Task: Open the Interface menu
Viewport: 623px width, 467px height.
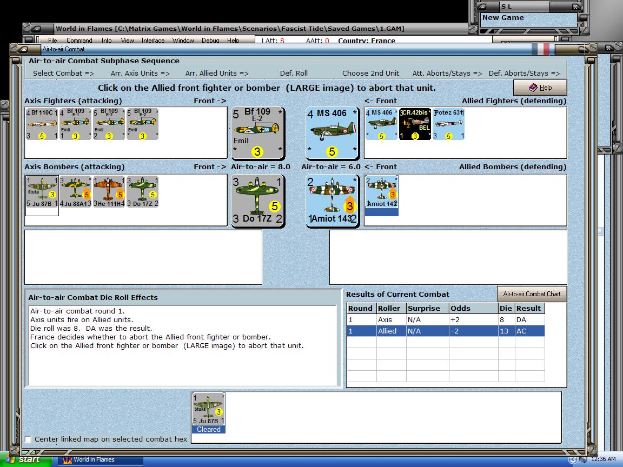Action: (153, 41)
